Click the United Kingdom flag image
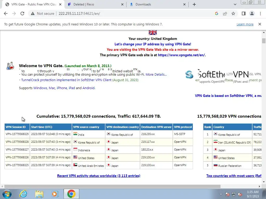This screenshot has height=199, width=266. 153,32
